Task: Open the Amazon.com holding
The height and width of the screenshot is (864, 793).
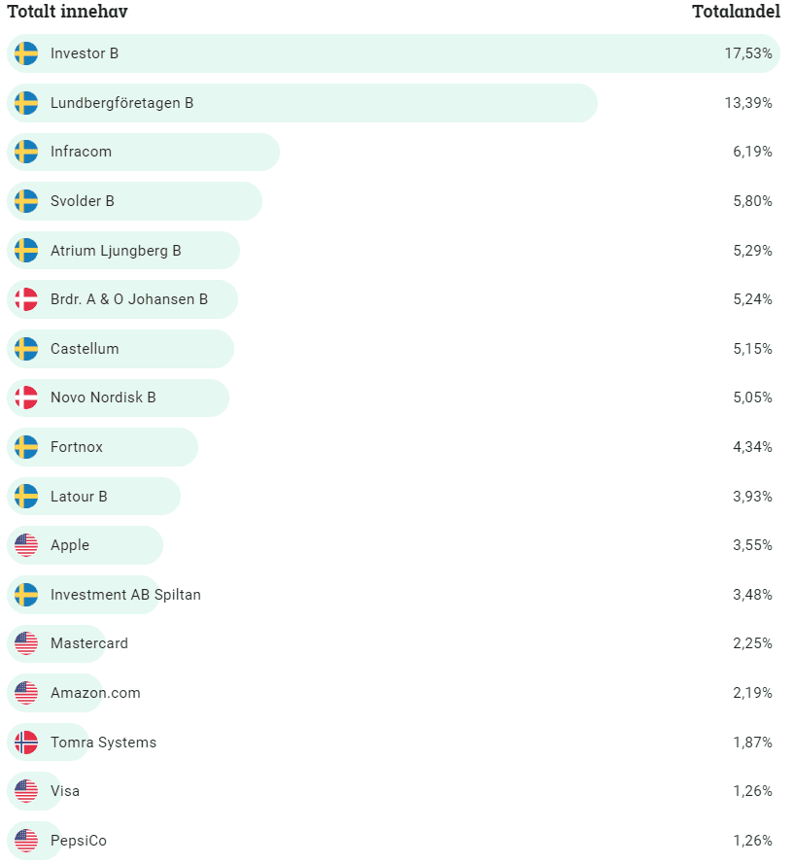Action: [95, 693]
